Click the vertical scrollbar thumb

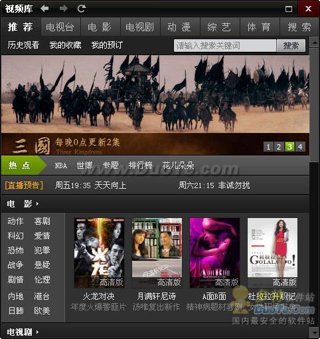coord(315,105)
